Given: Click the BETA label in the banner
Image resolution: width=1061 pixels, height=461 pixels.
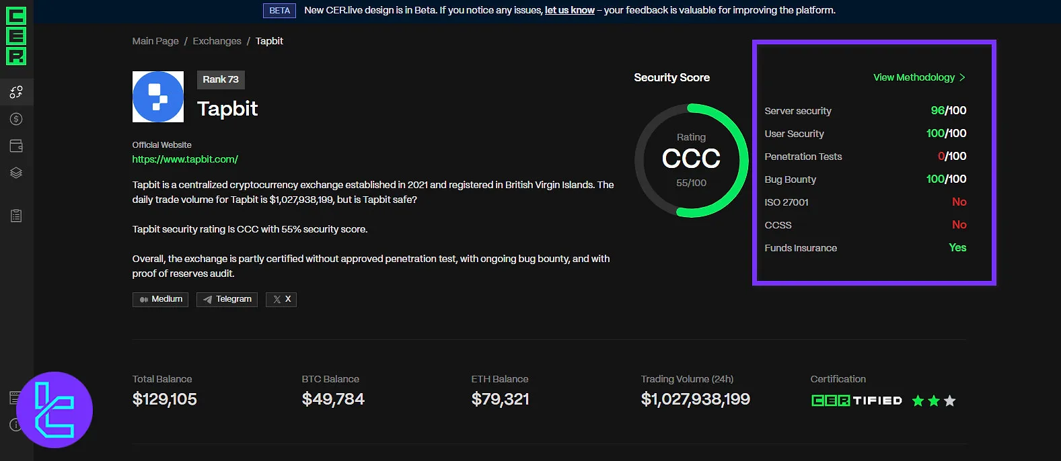Looking at the screenshot, I should (279, 10).
